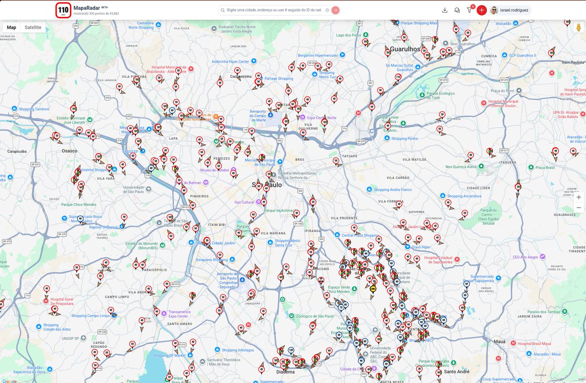
Task: Click the 'Osasco' city label
Action: tap(69, 151)
